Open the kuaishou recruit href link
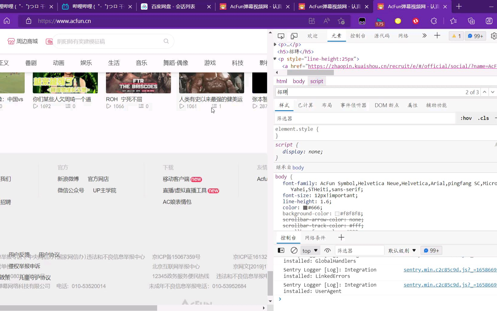This screenshot has height=311, width=497. [x=402, y=66]
